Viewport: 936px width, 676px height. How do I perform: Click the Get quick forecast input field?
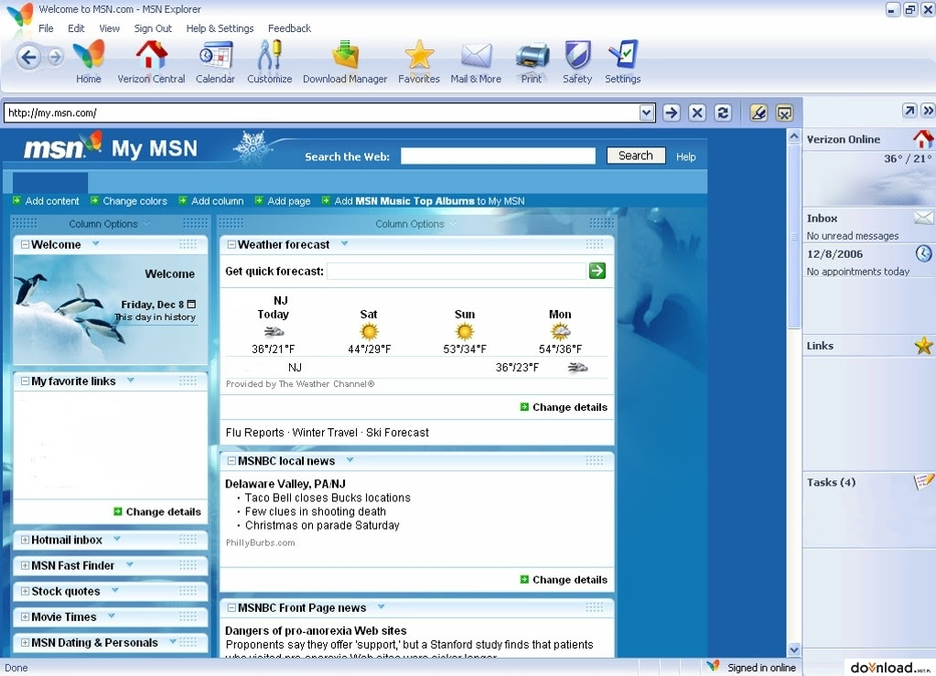pyautogui.click(x=457, y=271)
